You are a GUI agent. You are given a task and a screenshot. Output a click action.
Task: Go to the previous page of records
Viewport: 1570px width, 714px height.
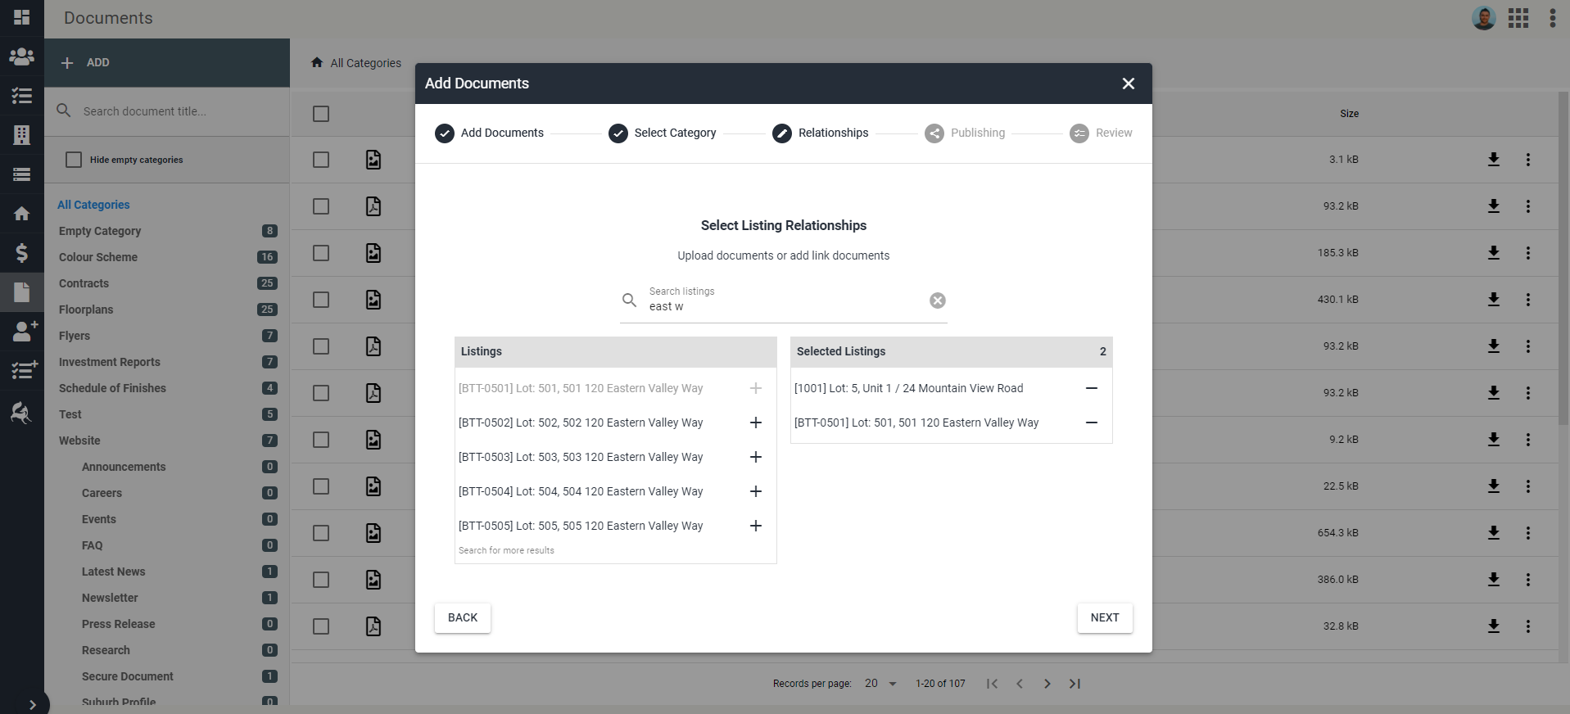[1020, 684]
